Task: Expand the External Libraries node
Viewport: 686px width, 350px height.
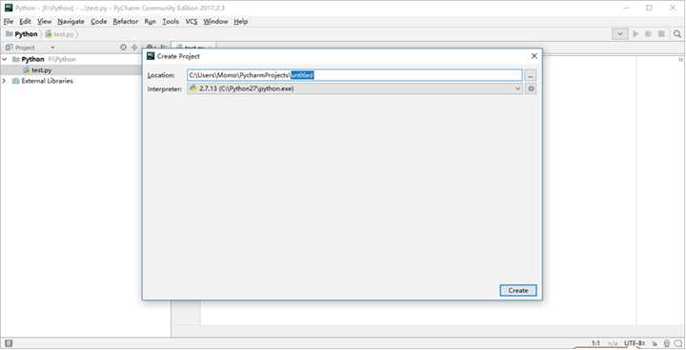Action: point(5,81)
